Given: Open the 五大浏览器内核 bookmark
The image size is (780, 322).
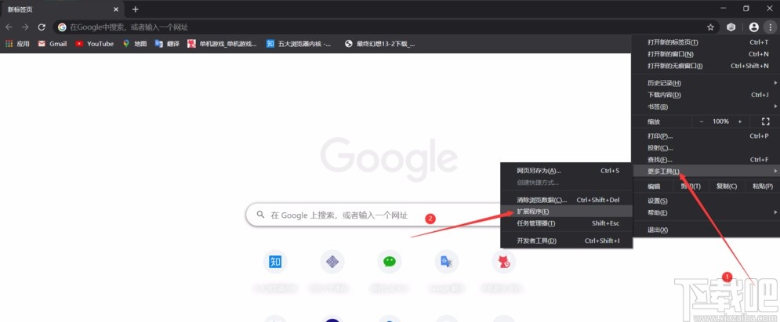Looking at the screenshot, I should (299, 44).
